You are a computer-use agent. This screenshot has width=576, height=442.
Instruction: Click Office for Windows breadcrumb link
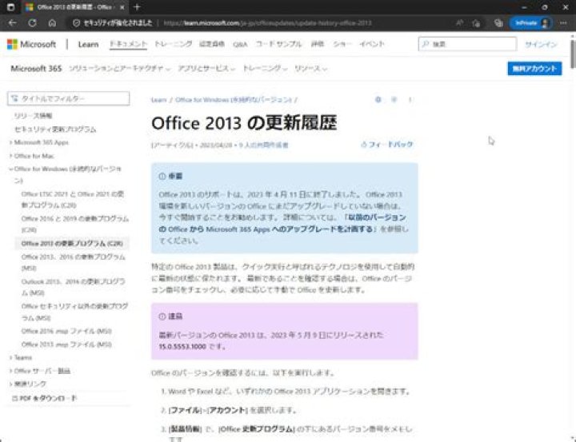click(x=234, y=100)
